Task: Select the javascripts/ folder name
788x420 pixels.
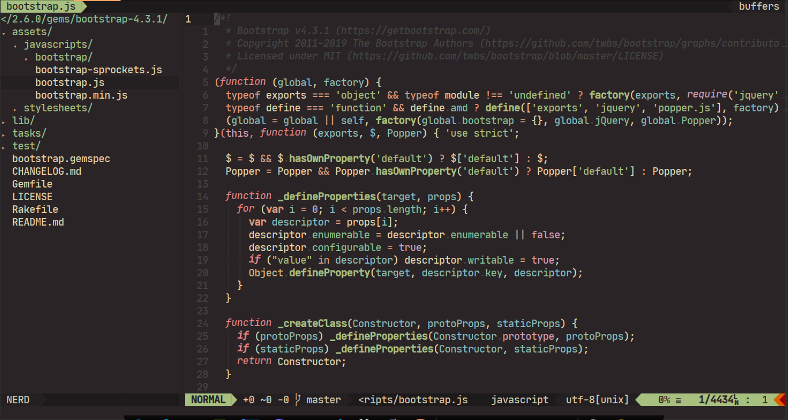Action: click(58, 44)
